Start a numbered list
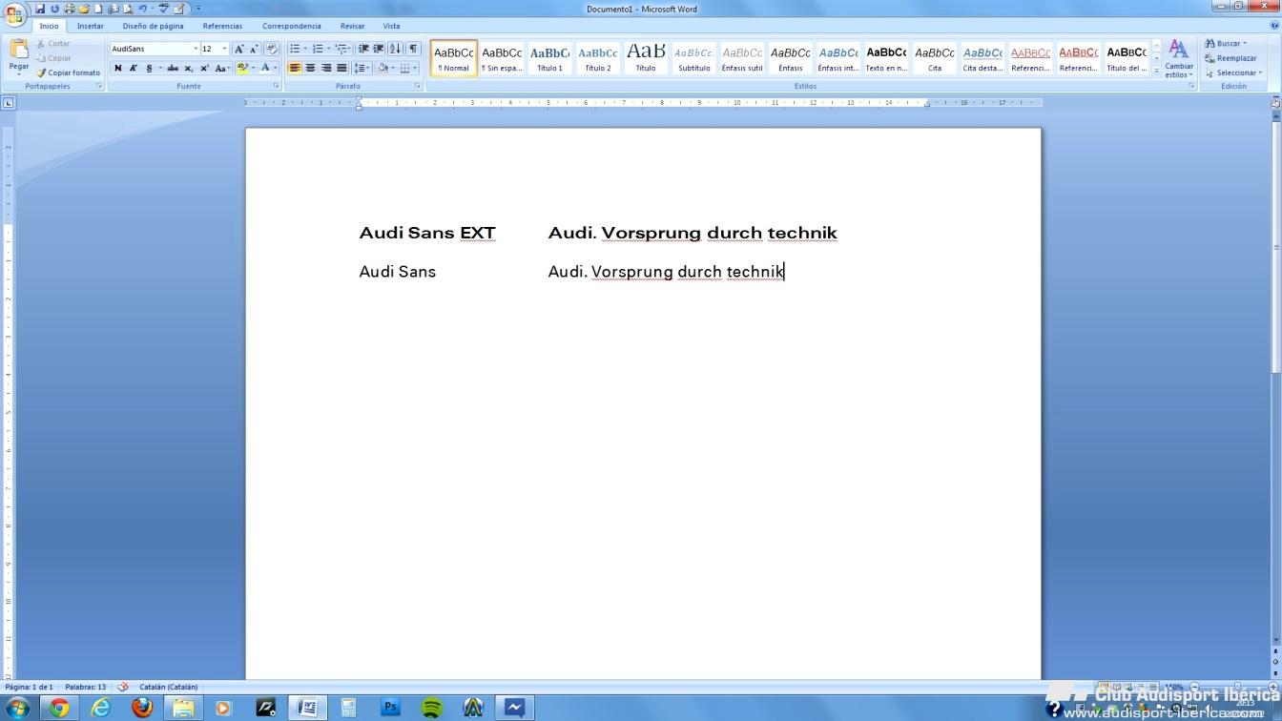The width and height of the screenshot is (1282, 721). (x=318, y=49)
